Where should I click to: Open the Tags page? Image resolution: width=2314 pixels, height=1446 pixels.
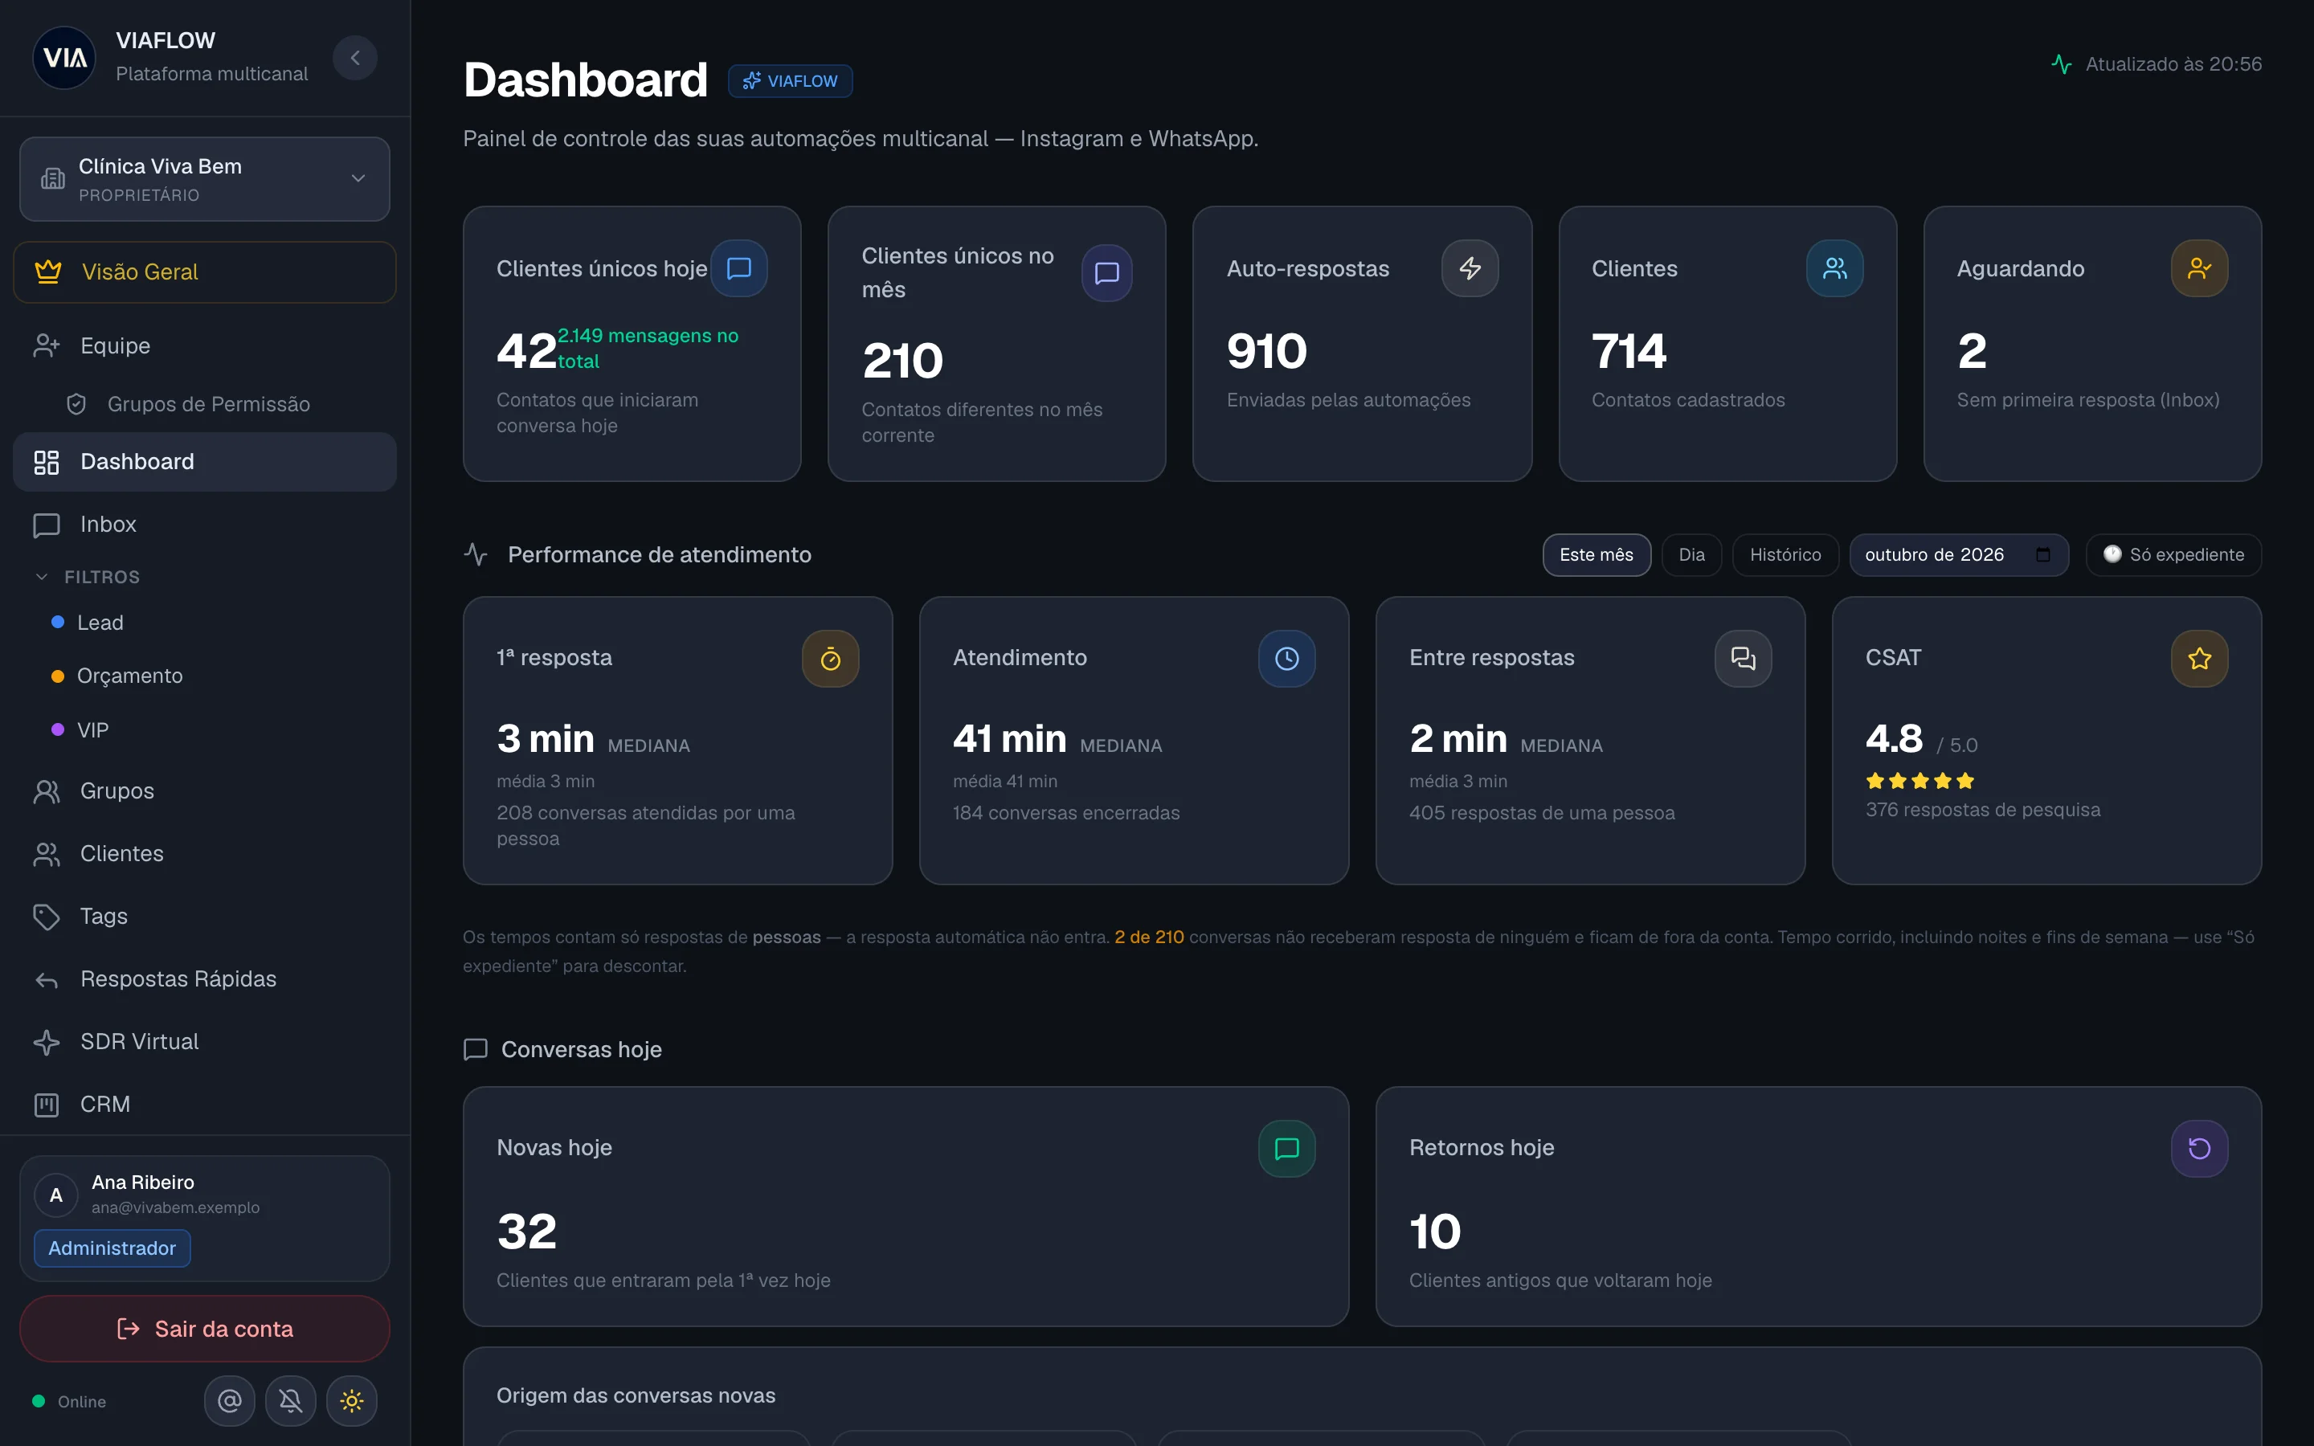coord(205,917)
